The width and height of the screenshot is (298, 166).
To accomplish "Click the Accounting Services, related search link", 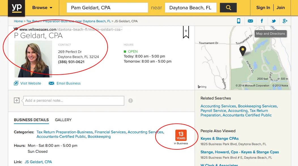I will click(218, 106).
